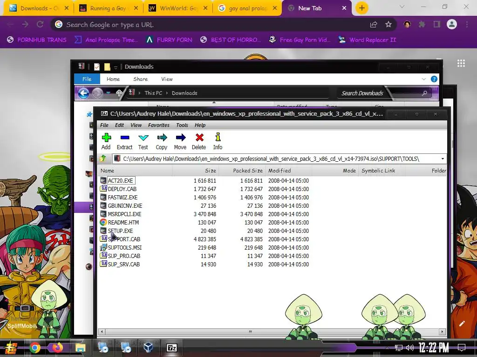
Task: Click the Copy toolbar icon
Action: tap(162, 141)
